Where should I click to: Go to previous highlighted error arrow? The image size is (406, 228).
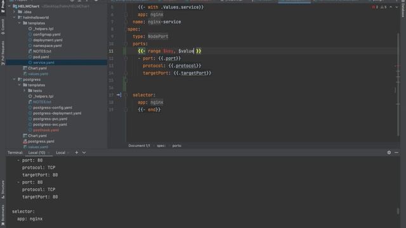tap(391, 7)
